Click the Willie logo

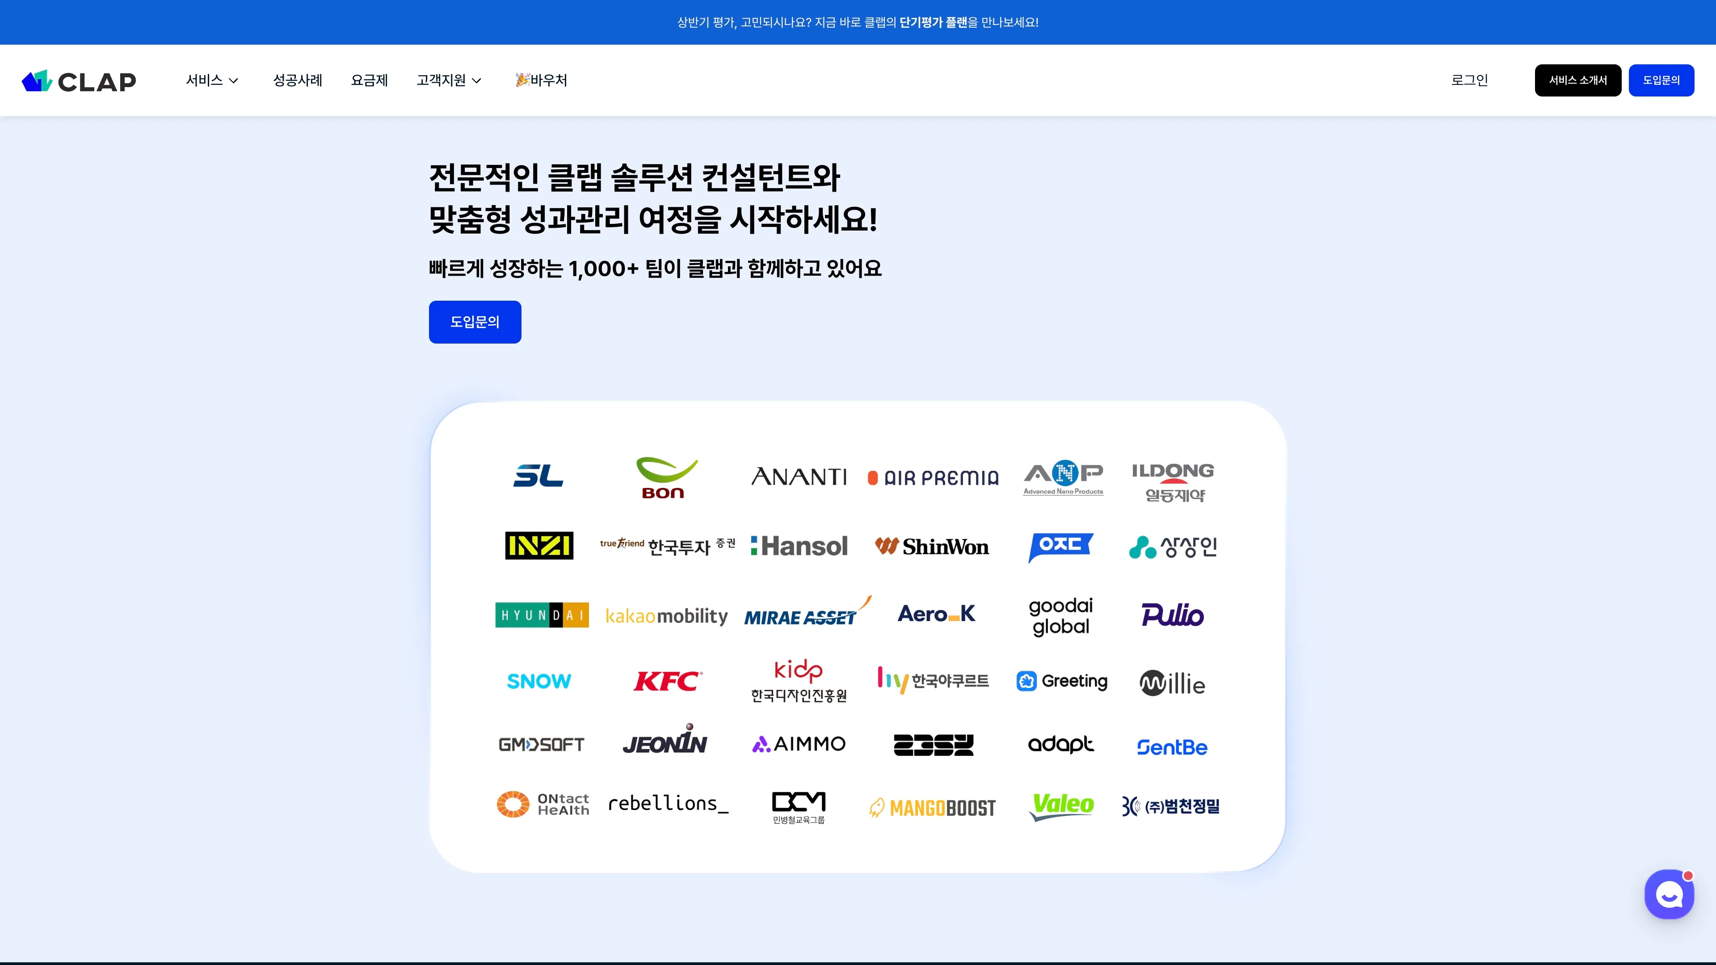click(1173, 683)
